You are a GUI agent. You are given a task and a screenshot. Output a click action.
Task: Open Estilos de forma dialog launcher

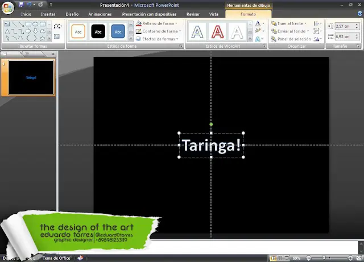[181, 46]
